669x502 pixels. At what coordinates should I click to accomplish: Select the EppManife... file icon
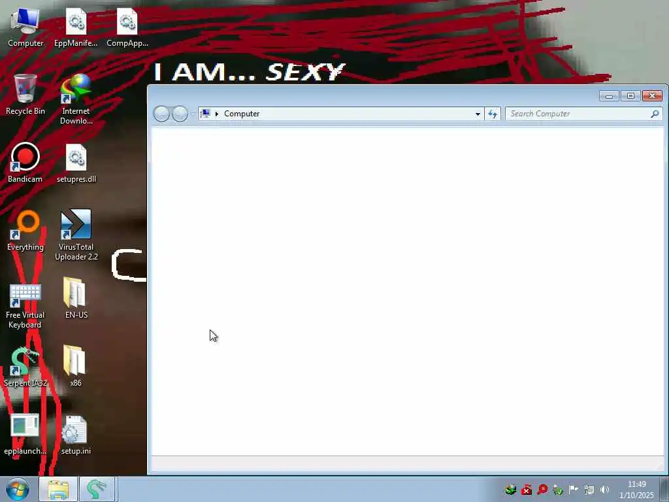(x=76, y=27)
